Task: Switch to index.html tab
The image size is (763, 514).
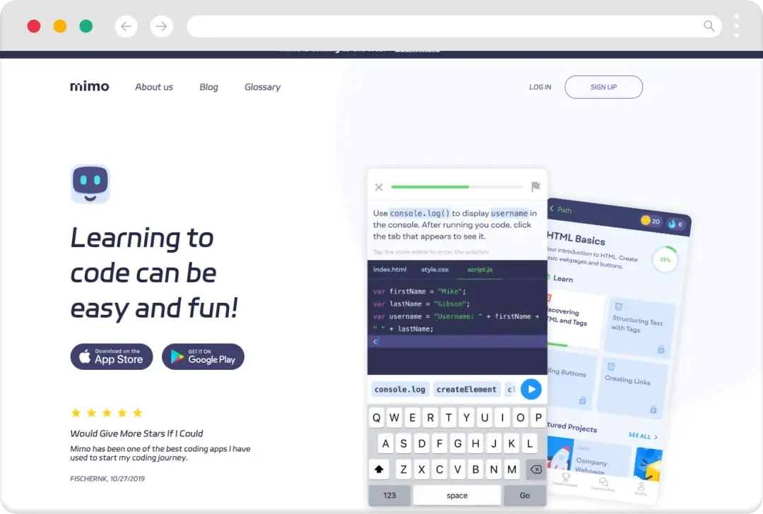Action: click(x=390, y=270)
